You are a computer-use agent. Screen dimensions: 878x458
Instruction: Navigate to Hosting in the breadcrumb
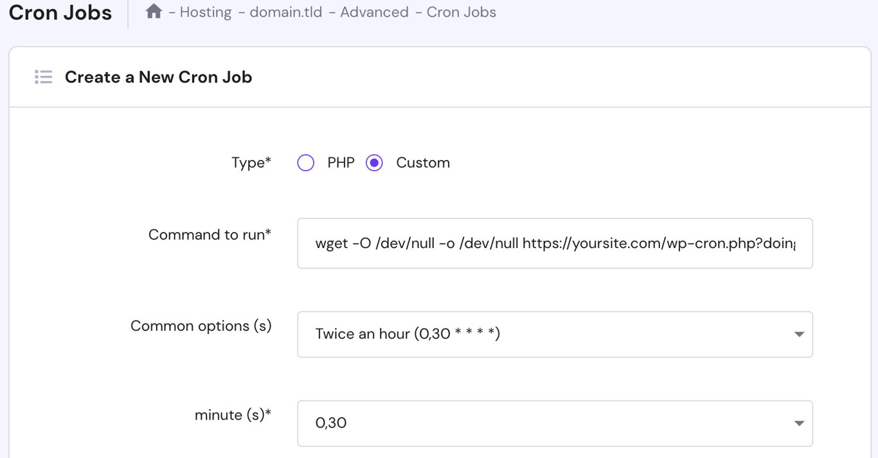click(206, 11)
